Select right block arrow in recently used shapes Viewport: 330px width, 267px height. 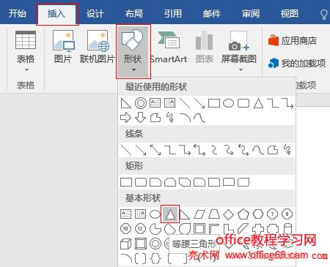click(x=126, y=118)
